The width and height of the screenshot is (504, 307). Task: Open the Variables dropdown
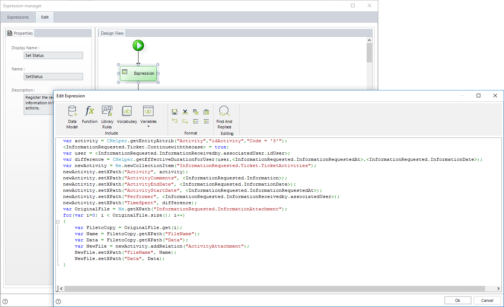click(x=148, y=117)
